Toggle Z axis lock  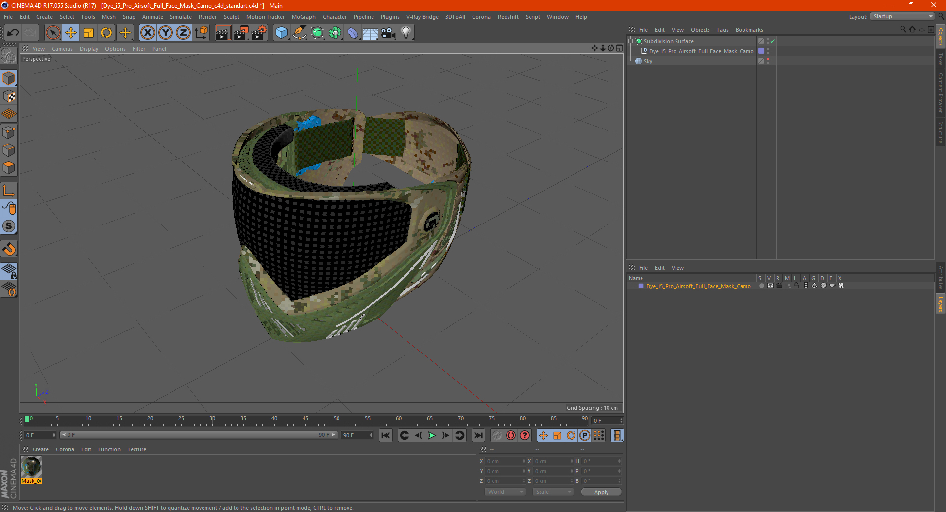(x=183, y=33)
